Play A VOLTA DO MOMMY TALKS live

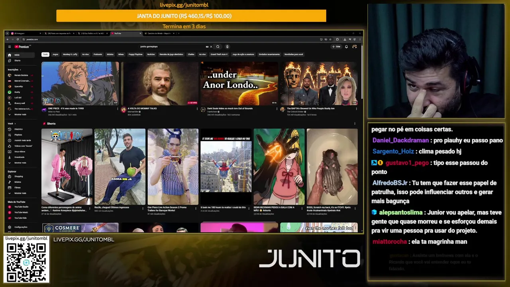160,83
